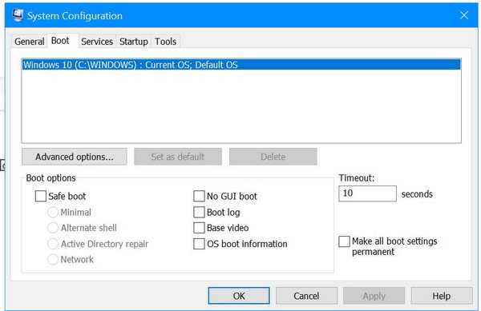Viewport: 481px width, 311px height.
Task: Check Make all boot settings permanent
Action: [x=344, y=241]
